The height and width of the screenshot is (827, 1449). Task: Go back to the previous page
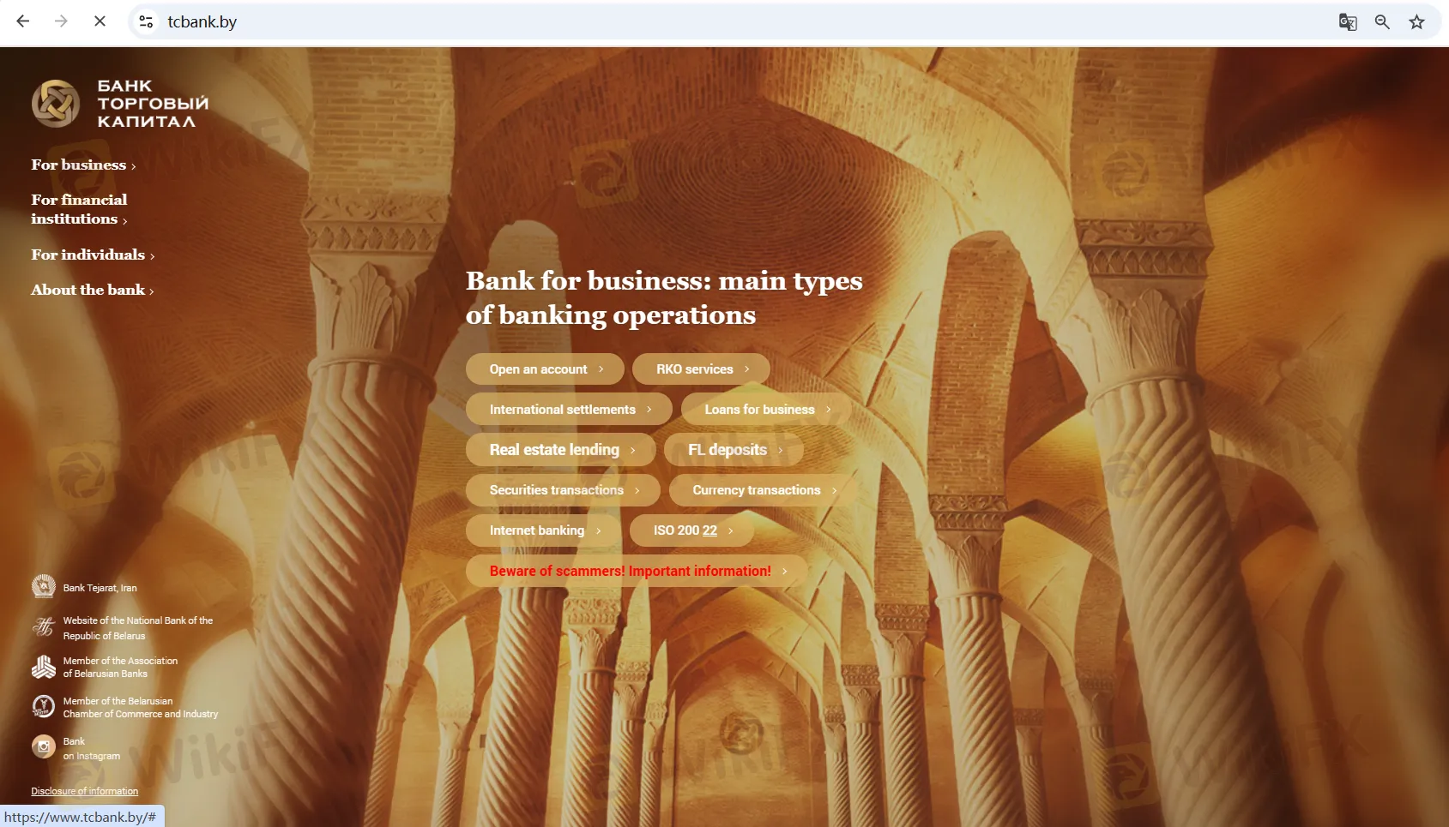[x=23, y=21]
